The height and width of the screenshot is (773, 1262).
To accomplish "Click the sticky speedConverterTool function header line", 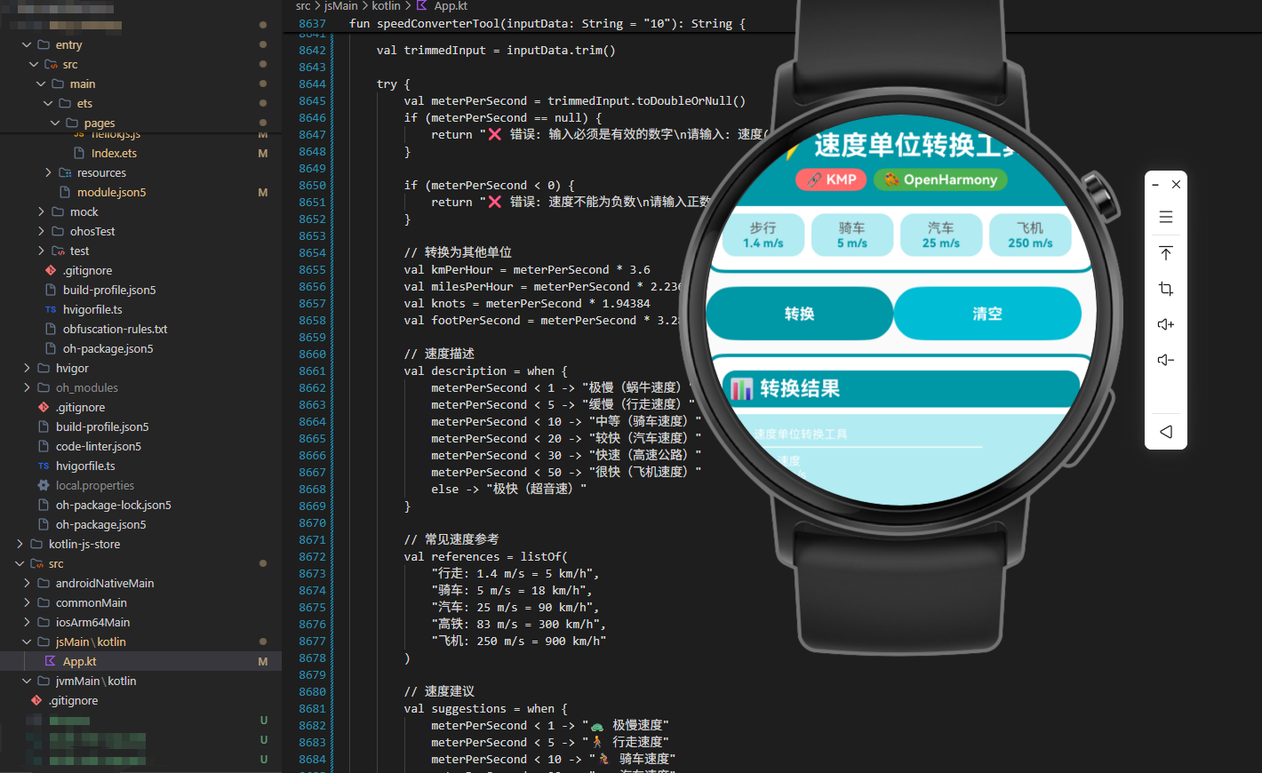I will click(x=547, y=23).
